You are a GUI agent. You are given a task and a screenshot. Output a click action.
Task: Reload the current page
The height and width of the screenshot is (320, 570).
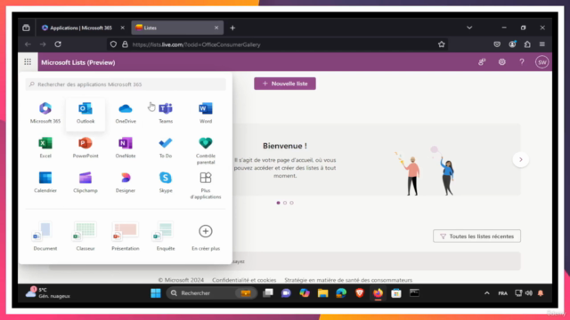(58, 44)
